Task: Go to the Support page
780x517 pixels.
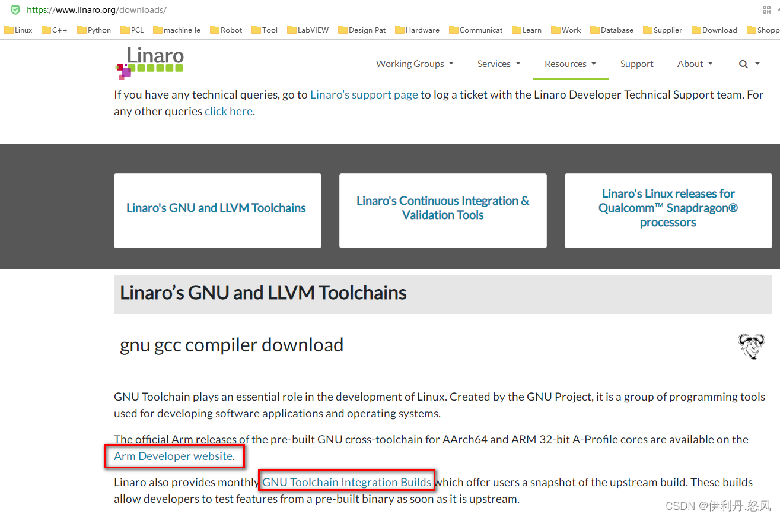Action: tap(637, 64)
